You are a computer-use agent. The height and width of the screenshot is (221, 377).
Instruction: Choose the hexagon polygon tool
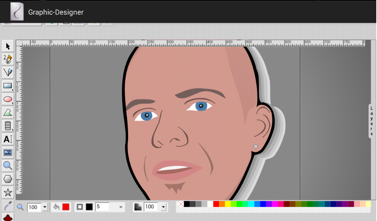(x=8, y=179)
